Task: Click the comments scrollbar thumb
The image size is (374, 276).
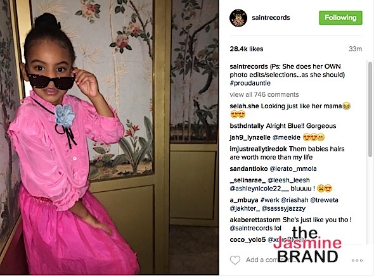Action: click(370, 110)
